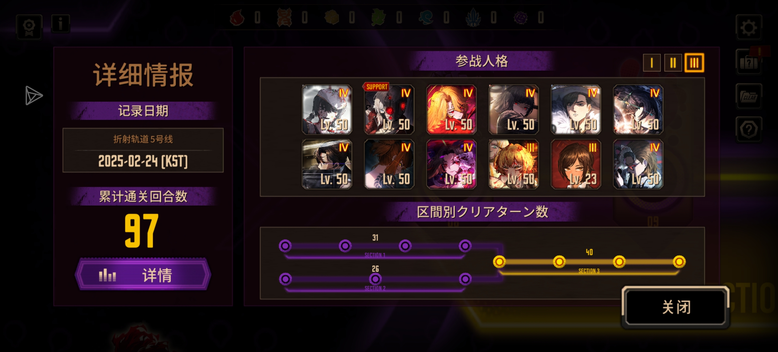Switch to team tab II

point(673,63)
